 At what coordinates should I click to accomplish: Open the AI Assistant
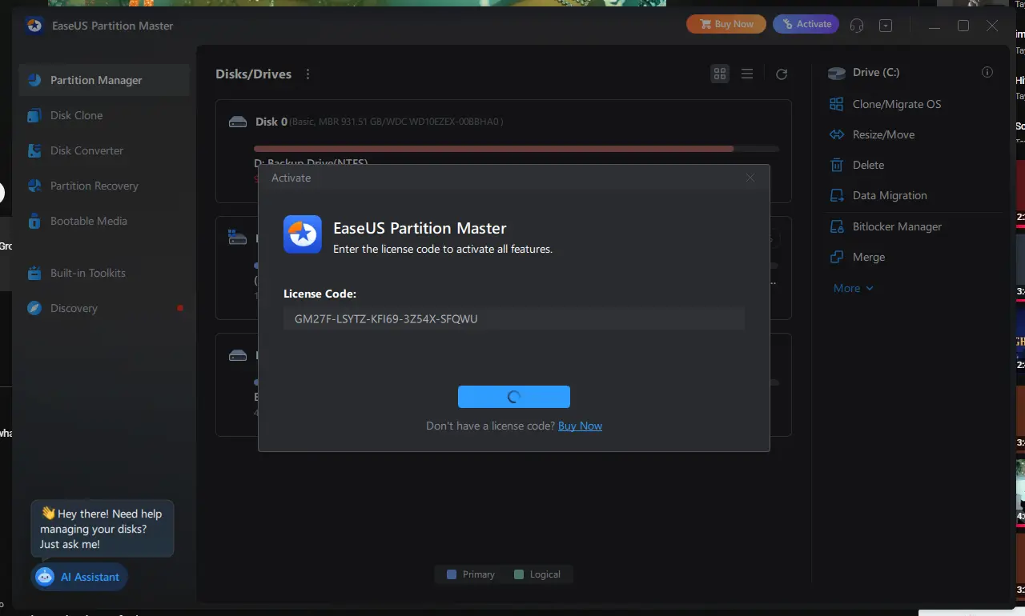pos(79,577)
